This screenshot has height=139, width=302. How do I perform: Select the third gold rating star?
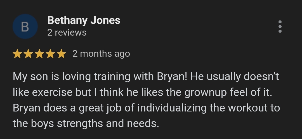point(39,54)
